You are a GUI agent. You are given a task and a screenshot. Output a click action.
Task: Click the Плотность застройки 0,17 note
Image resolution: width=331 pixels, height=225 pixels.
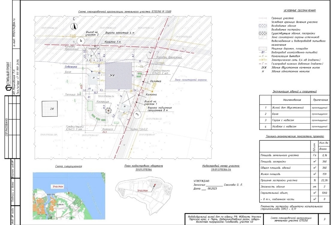[291, 207]
